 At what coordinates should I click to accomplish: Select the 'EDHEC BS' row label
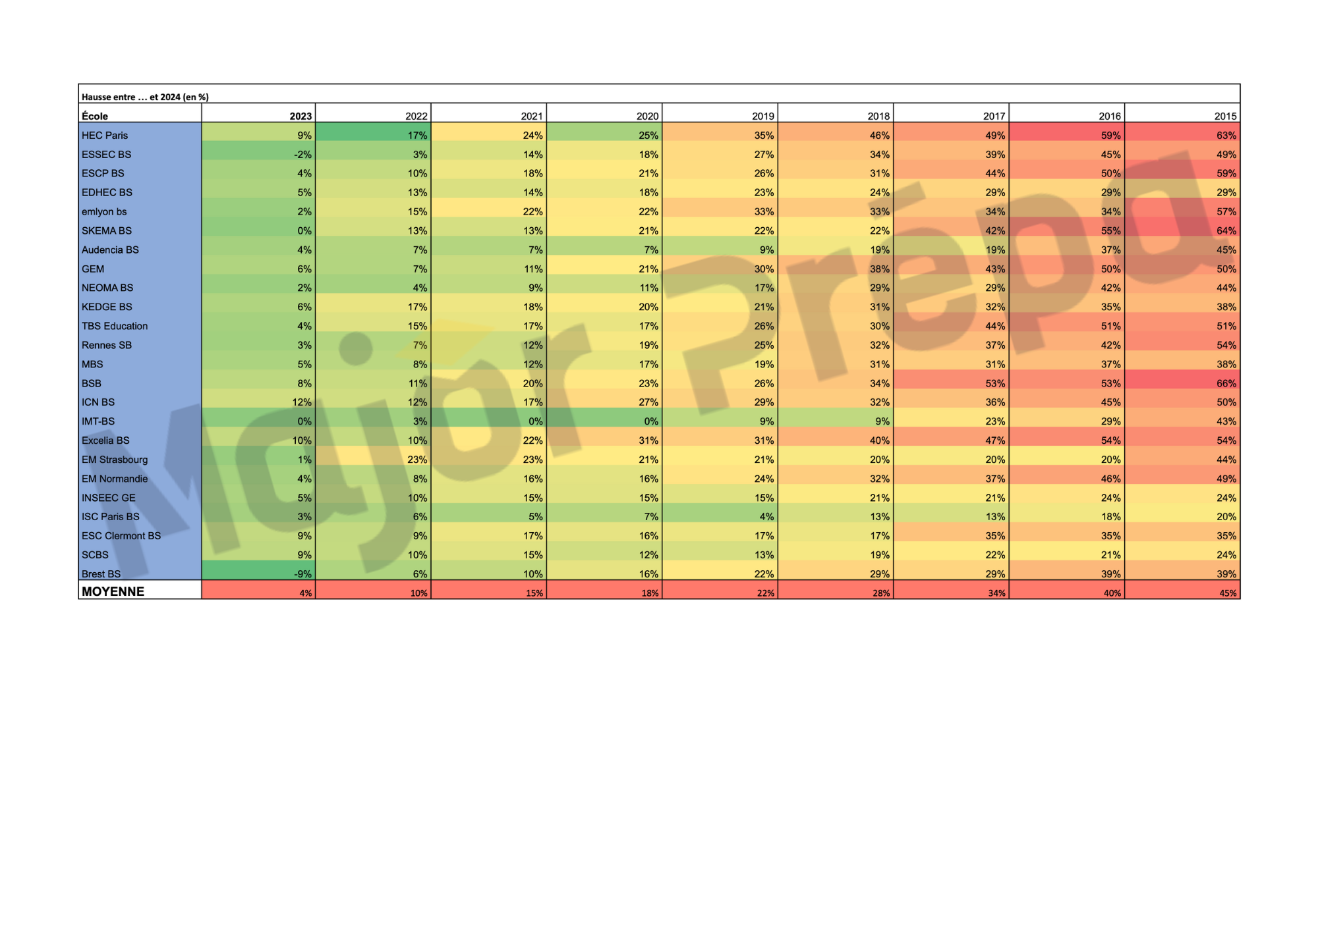pyautogui.click(x=107, y=192)
